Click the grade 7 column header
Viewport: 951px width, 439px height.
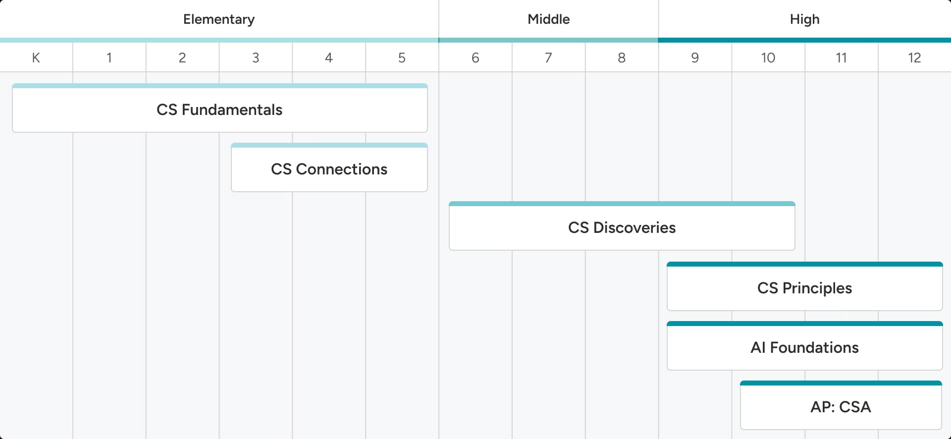coord(548,58)
